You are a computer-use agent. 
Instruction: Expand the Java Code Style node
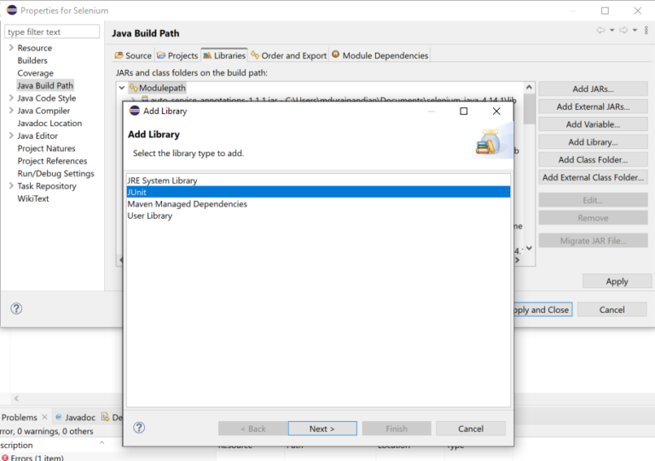pos(11,98)
